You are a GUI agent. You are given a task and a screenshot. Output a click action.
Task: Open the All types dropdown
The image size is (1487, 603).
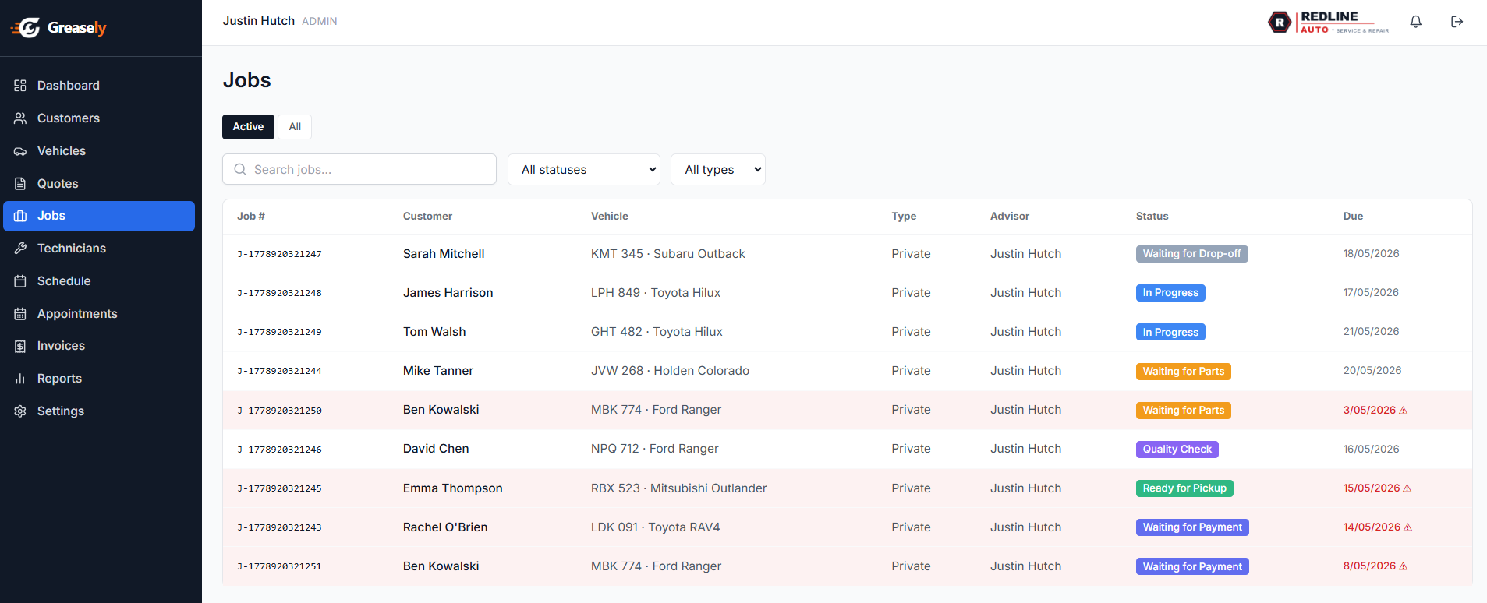tap(718, 169)
